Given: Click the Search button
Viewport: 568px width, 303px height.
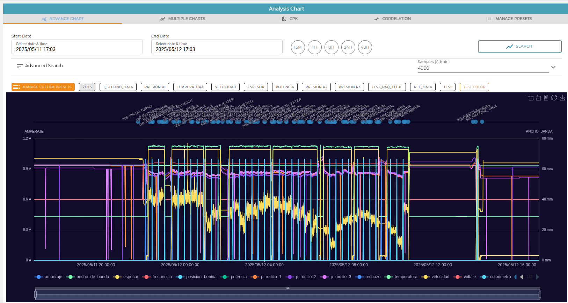Looking at the screenshot, I should pyautogui.click(x=520, y=47).
